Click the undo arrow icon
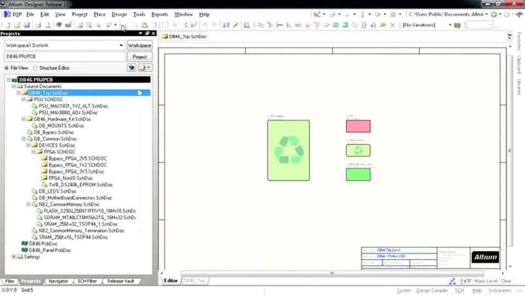 pos(205,25)
